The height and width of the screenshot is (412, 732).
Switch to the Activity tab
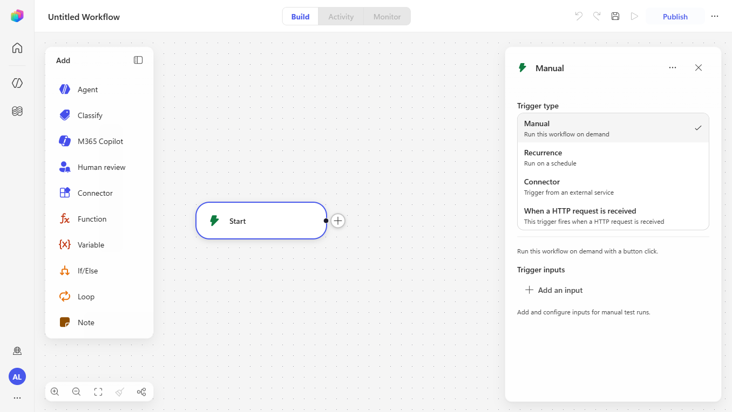pyautogui.click(x=341, y=16)
